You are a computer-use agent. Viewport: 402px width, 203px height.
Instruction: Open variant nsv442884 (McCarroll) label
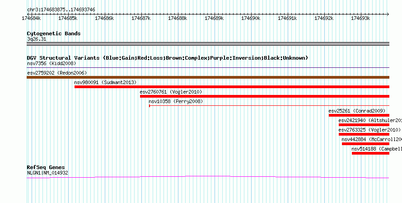tap(372, 139)
